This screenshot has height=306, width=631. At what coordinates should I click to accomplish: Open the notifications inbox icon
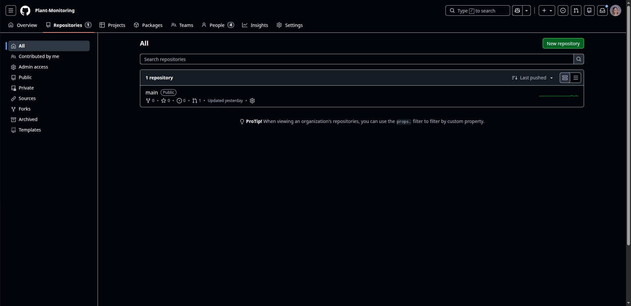602,10
